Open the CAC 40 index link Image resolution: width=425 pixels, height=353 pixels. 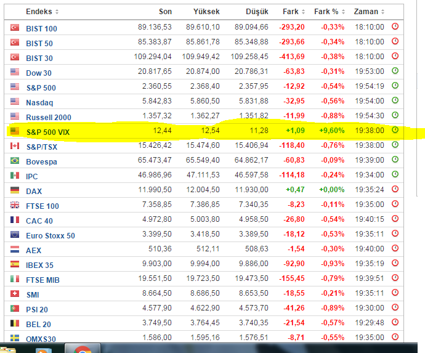pos(39,221)
